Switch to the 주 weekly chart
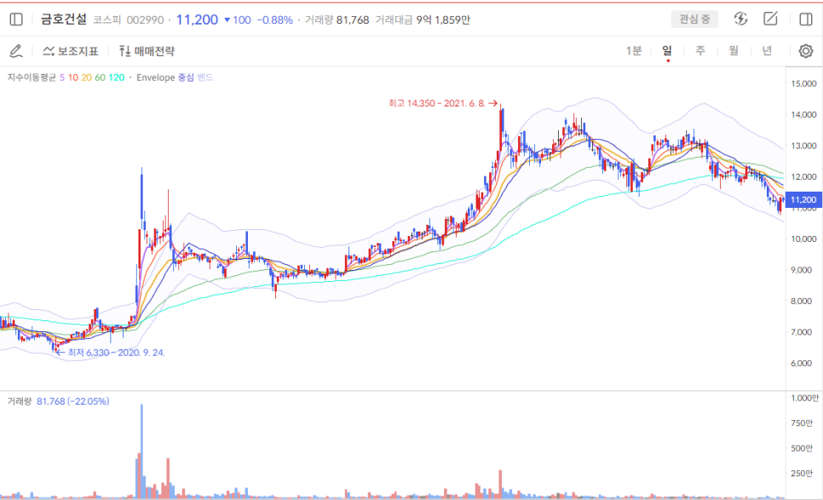The width and height of the screenshot is (823, 500). [700, 50]
